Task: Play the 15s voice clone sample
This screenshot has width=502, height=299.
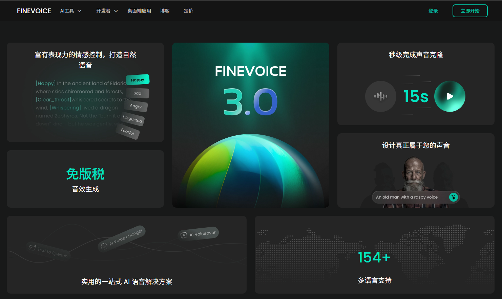Action: [x=450, y=96]
